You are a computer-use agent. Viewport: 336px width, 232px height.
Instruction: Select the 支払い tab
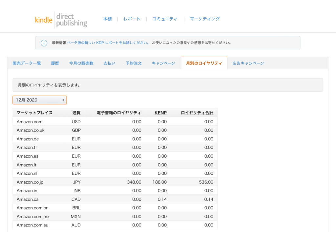110,63
